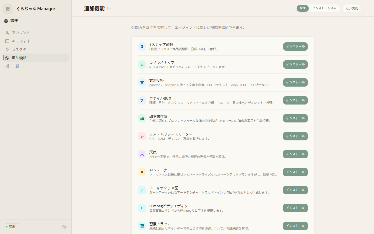Viewport: 374px width, 234px height.
Task: Click the アカウント person icon
Action: pos(7,33)
